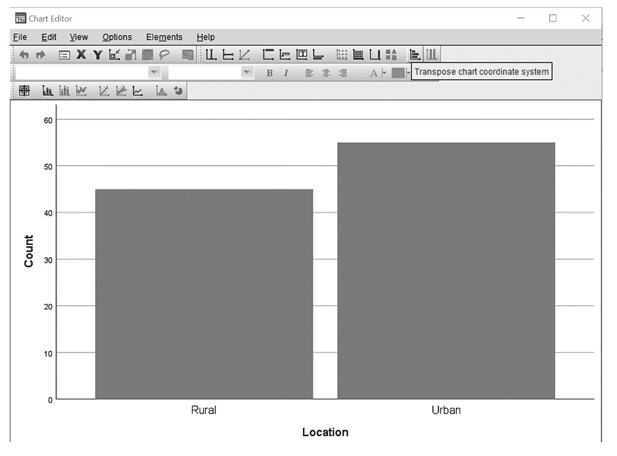Open the Options menu
The width and height of the screenshot is (617, 456).
tap(117, 37)
